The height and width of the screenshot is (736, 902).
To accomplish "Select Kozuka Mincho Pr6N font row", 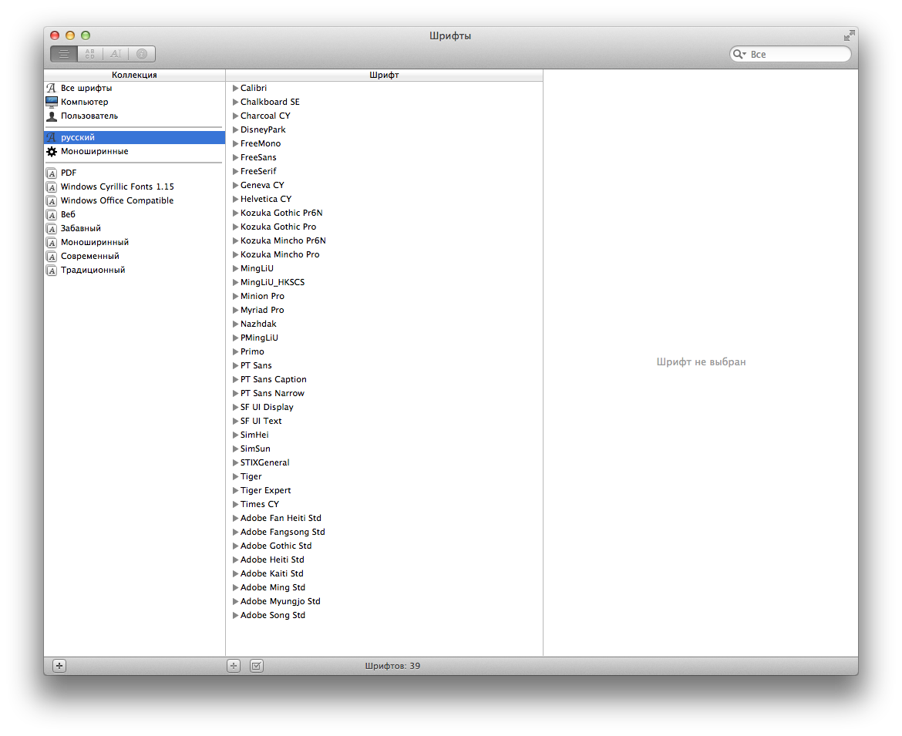I will [x=384, y=240].
